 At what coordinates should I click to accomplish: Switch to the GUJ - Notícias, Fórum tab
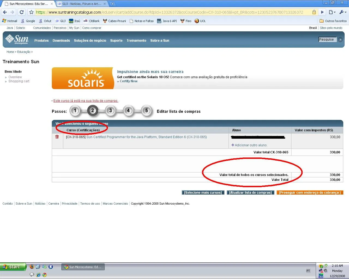tap(81, 4)
